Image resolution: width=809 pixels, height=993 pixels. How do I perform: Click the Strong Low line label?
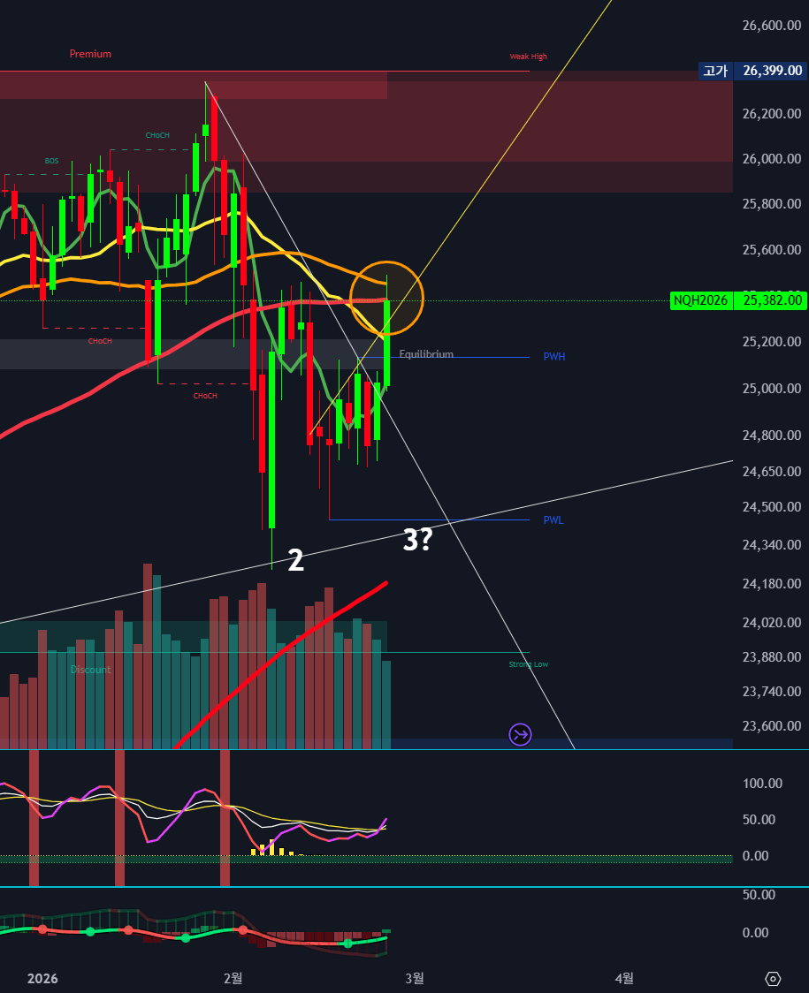(528, 664)
